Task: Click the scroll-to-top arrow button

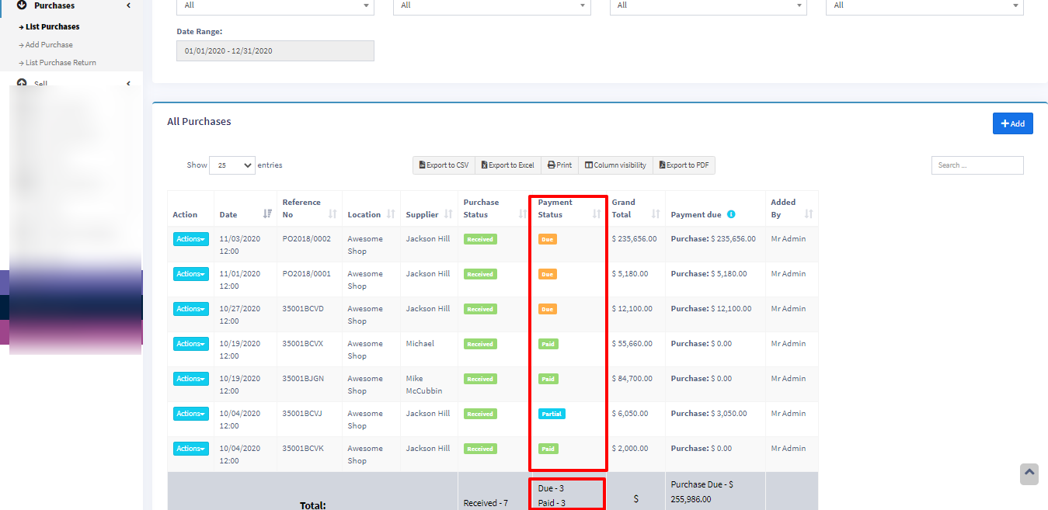Action: coord(1029,474)
